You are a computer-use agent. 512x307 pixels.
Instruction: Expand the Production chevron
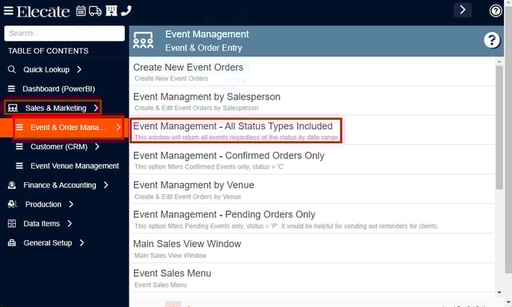[71, 204]
